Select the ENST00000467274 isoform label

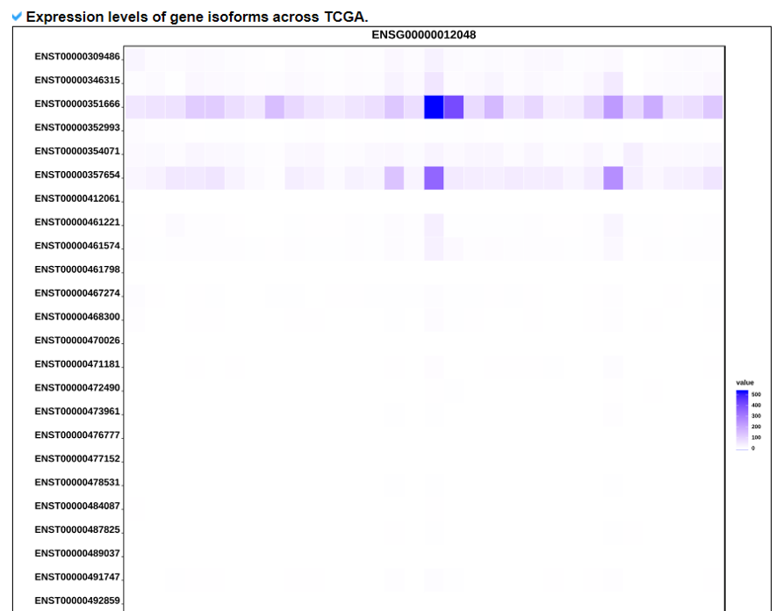tap(77, 293)
